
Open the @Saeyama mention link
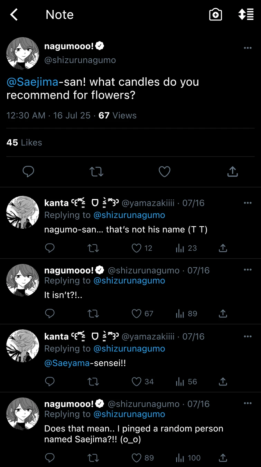tap(67, 363)
